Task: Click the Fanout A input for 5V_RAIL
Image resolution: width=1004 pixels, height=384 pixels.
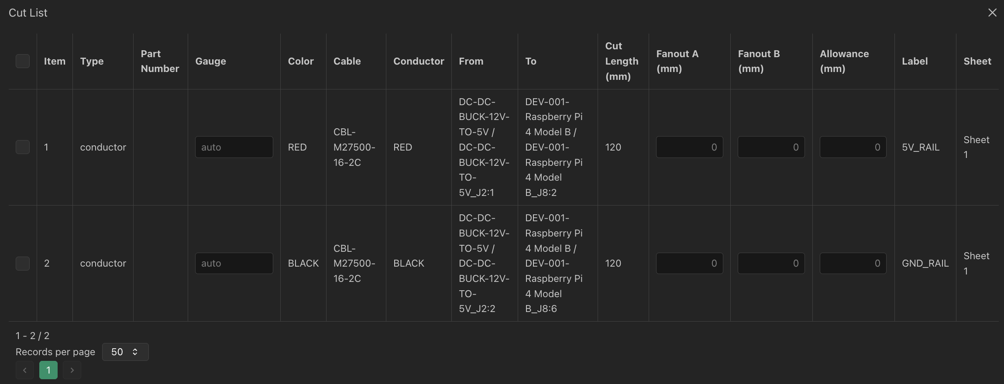Action: (x=689, y=147)
